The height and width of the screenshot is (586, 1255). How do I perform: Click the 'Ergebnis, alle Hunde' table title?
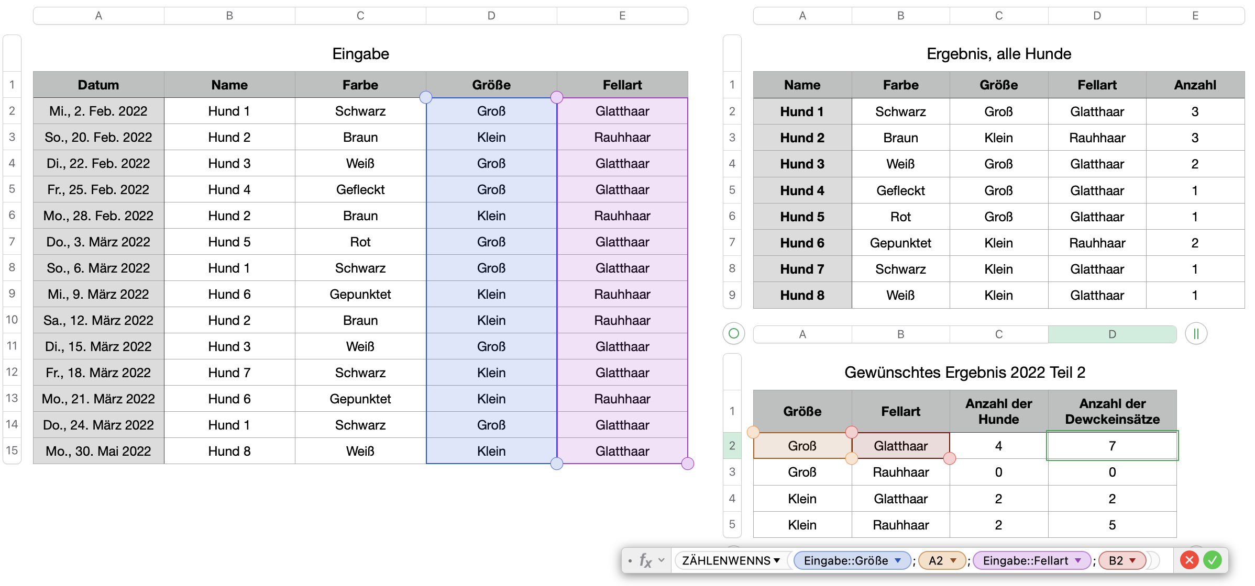pos(998,54)
